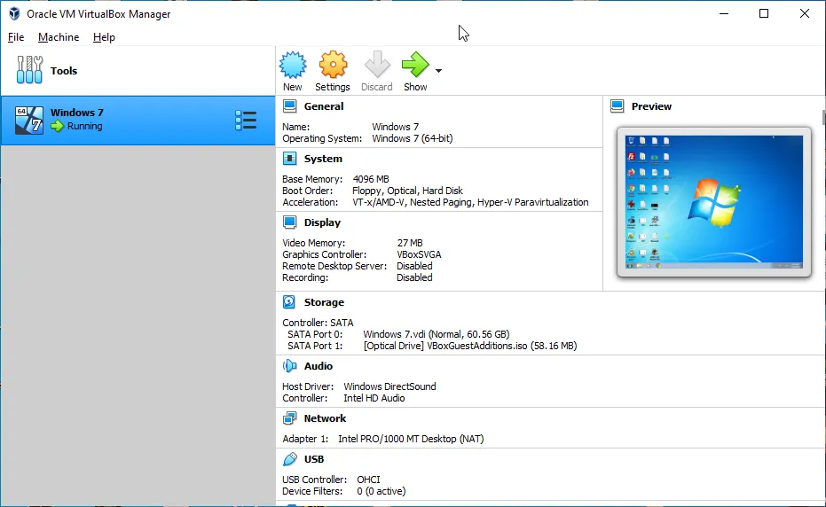Image resolution: width=826 pixels, height=507 pixels.
Task: Click the New virtual machine icon
Action: [293, 65]
